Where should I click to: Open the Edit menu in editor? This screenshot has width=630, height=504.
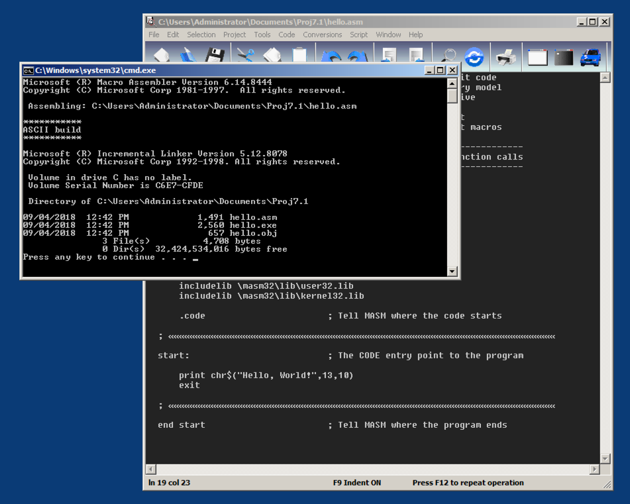tap(173, 34)
